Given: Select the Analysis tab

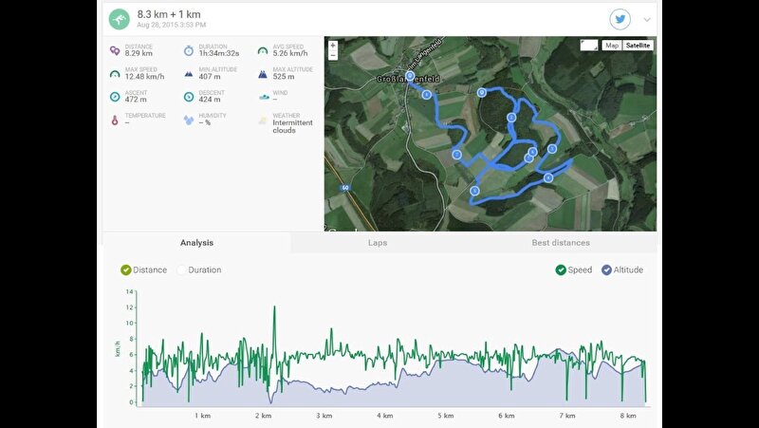Looking at the screenshot, I should (196, 243).
